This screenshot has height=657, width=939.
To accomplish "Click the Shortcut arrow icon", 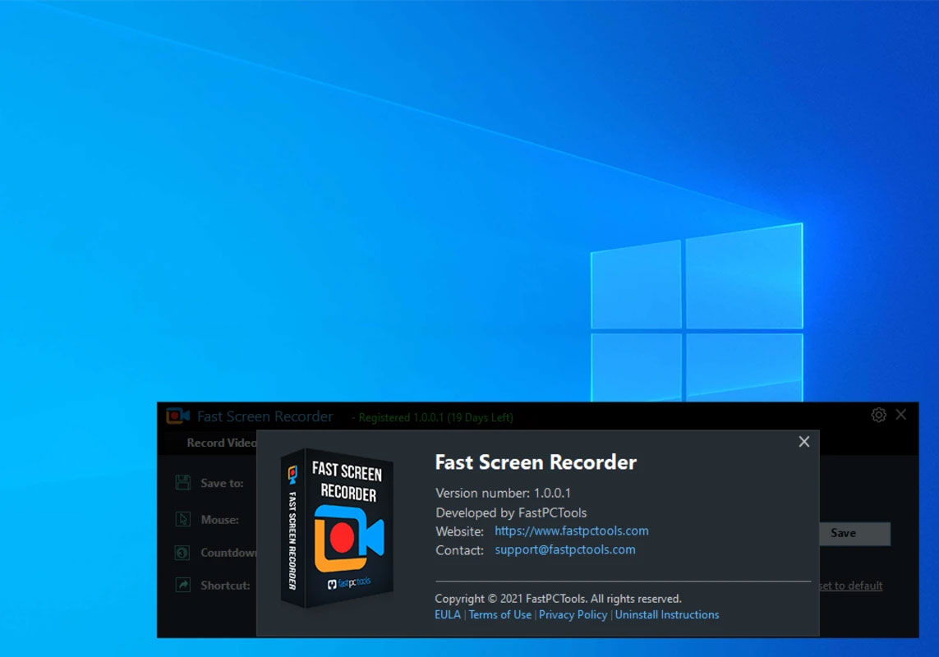I will point(182,585).
